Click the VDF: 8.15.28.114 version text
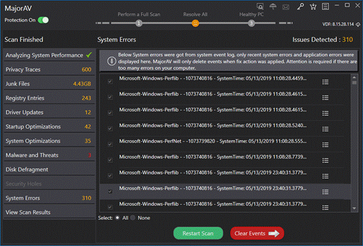363x246 pixels. (x=338, y=24)
